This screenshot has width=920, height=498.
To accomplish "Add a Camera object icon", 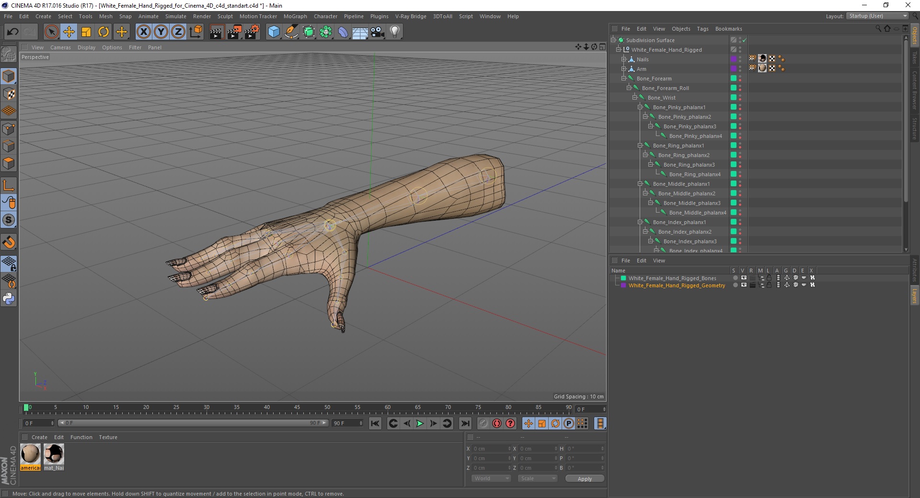I will pyautogui.click(x=378, y=32).
